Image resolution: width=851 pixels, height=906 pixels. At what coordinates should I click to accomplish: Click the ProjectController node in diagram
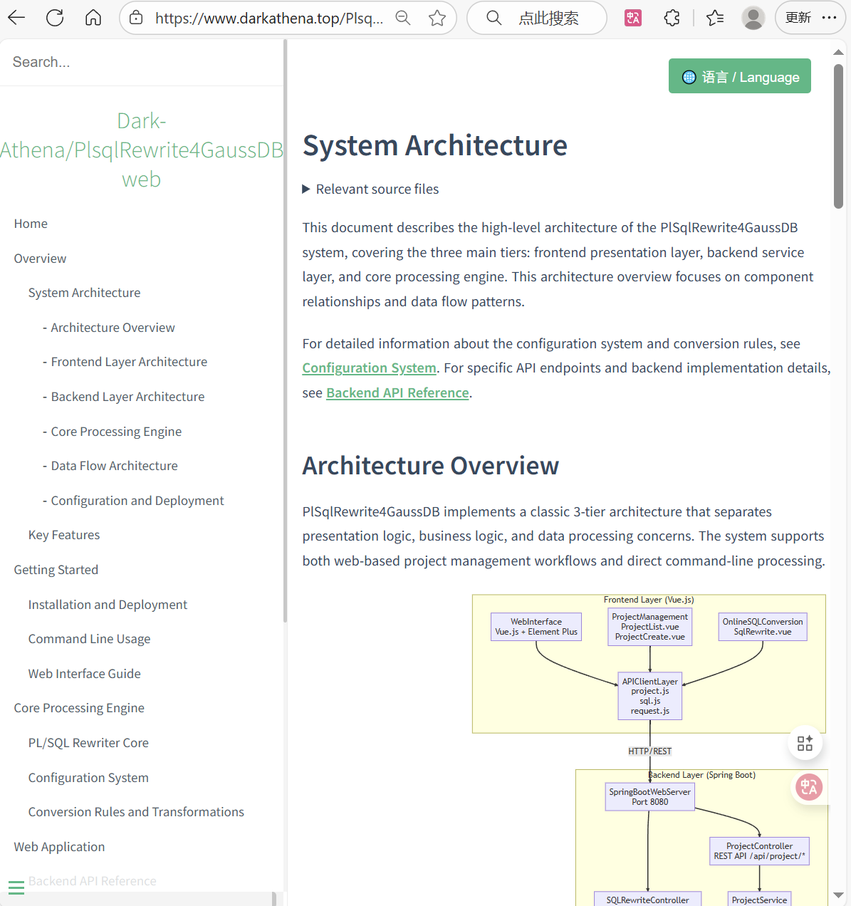coord(760,851)
